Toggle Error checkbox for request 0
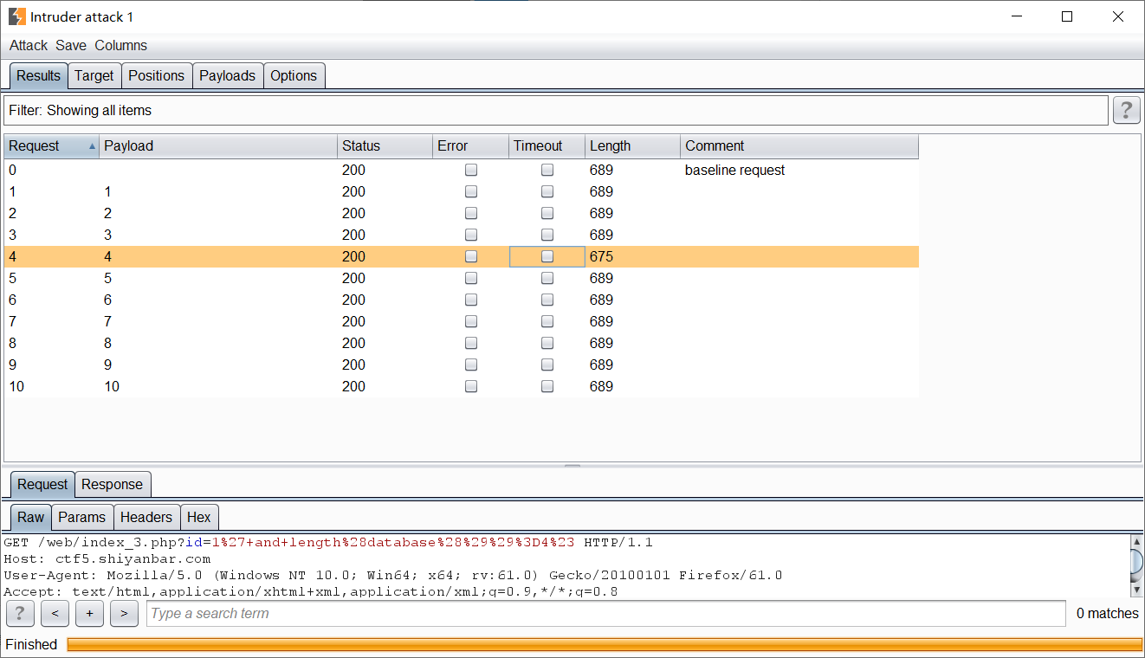1145x658 pixels. tap(471, 171)
